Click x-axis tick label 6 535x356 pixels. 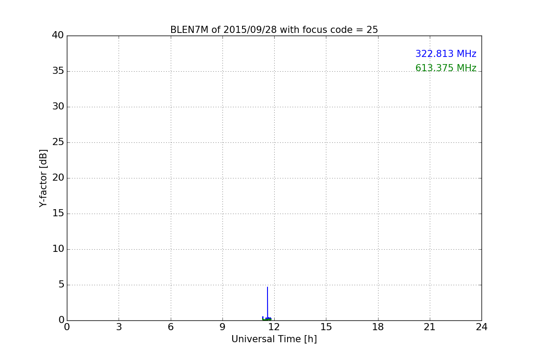(x=170, y=327)
